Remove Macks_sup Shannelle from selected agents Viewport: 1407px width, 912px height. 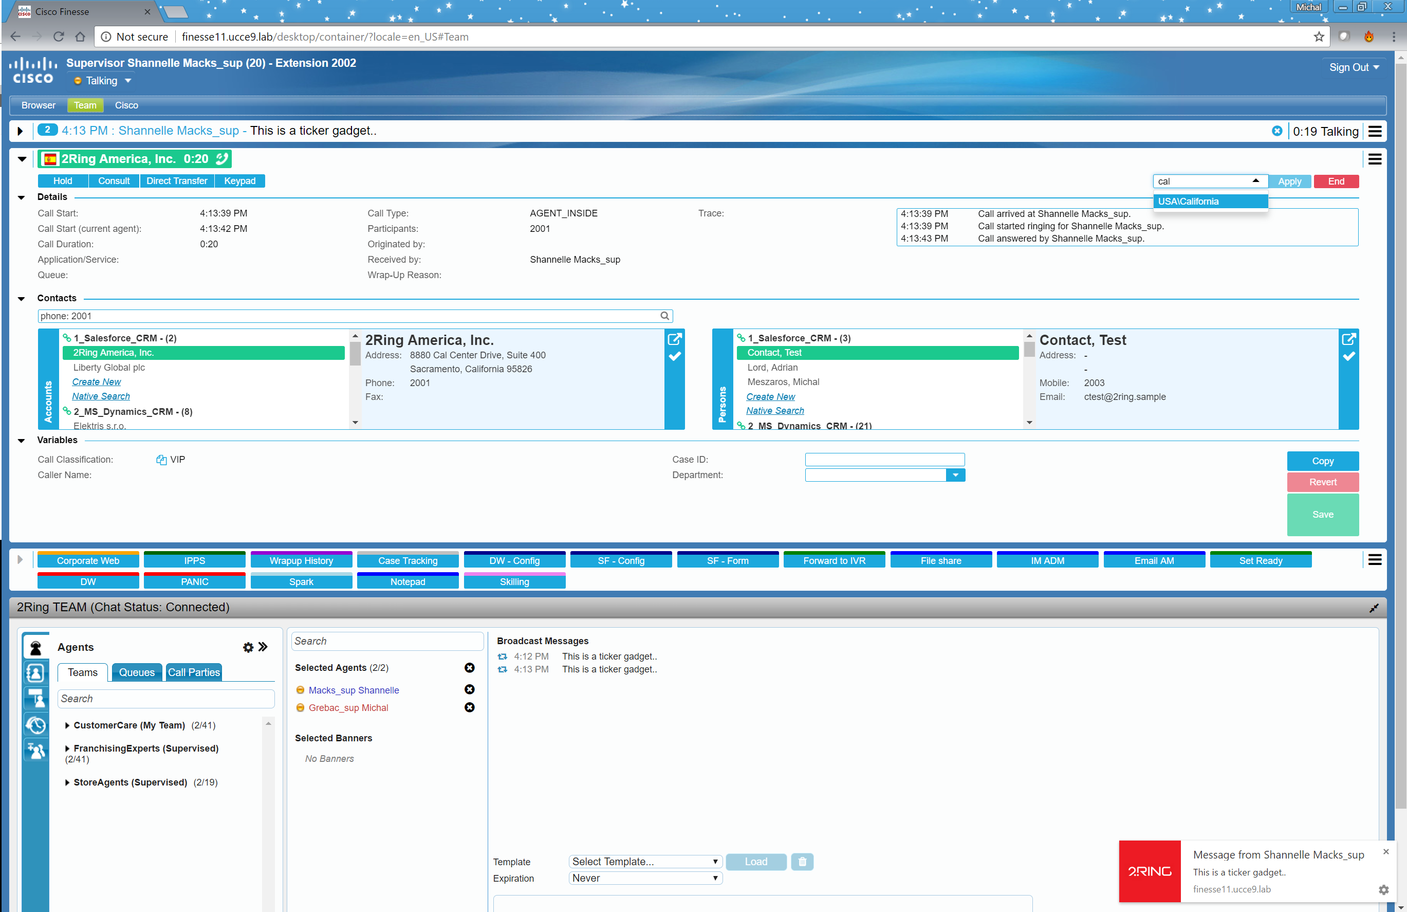point(470,689)
